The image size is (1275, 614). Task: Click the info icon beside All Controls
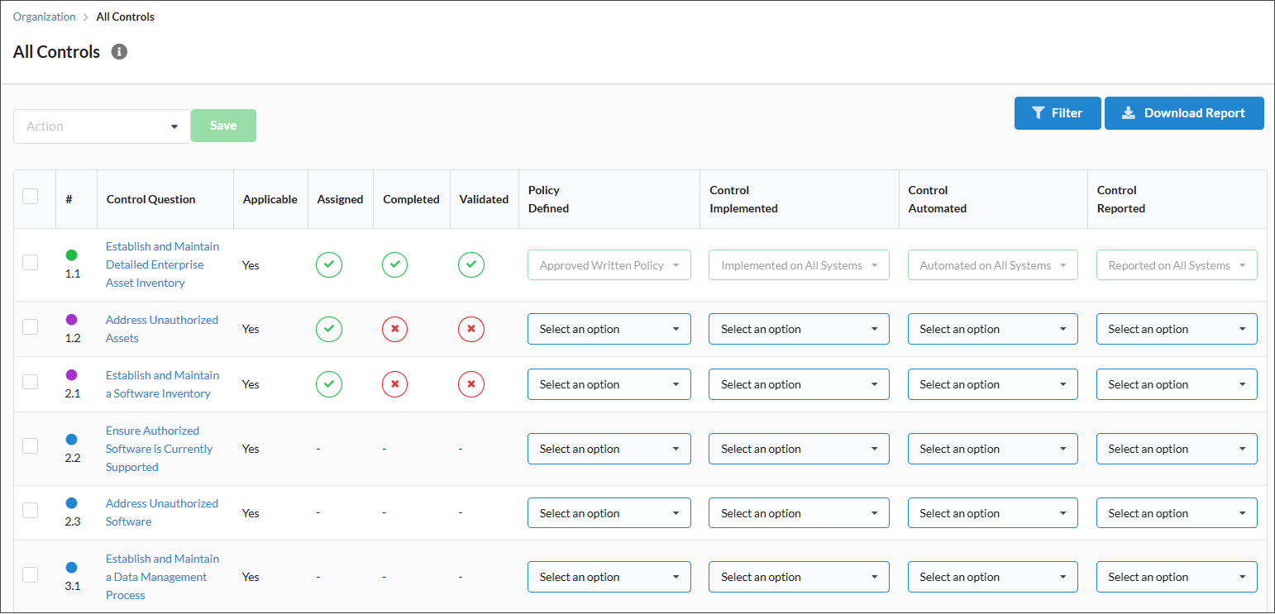119,52
